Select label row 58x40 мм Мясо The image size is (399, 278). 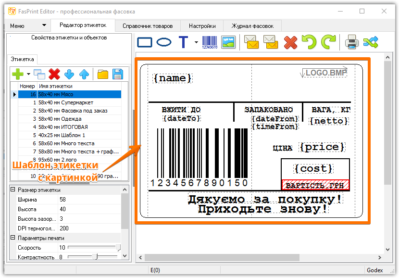pos(70,94)
